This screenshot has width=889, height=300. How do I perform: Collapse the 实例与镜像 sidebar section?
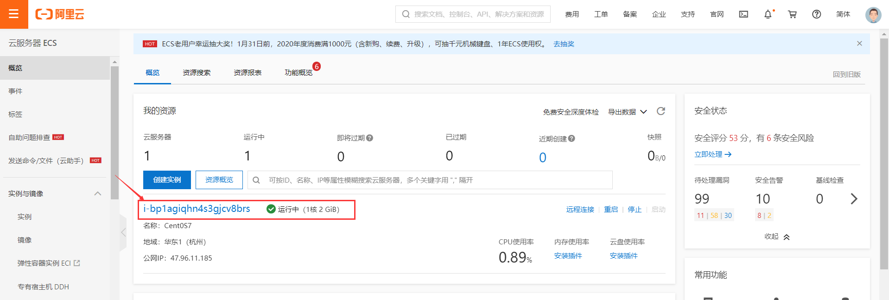(98, 194)
